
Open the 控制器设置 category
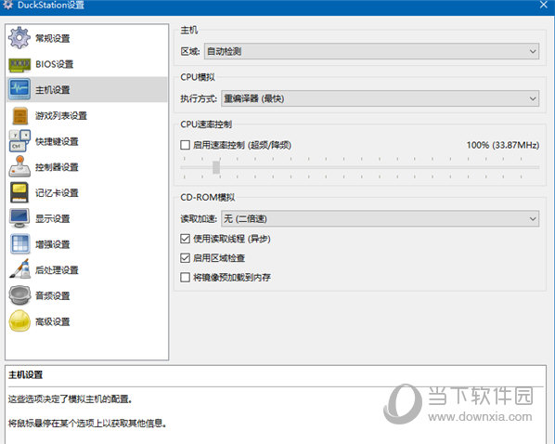(x=87, y=167)
